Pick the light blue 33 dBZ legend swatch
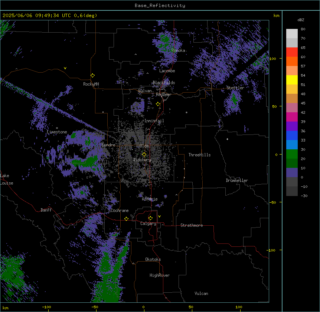Screen dimensions: 320x312 point(292,145)
